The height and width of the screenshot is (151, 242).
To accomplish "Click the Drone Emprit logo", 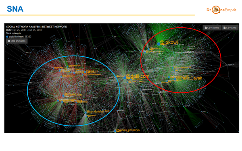I will (x=221, y=10).
